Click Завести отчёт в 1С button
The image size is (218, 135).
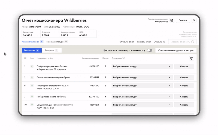tap(182, 42)
